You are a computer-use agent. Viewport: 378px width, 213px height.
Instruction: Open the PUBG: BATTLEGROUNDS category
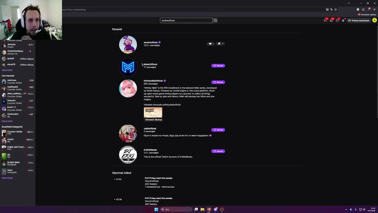pos(18,148)
